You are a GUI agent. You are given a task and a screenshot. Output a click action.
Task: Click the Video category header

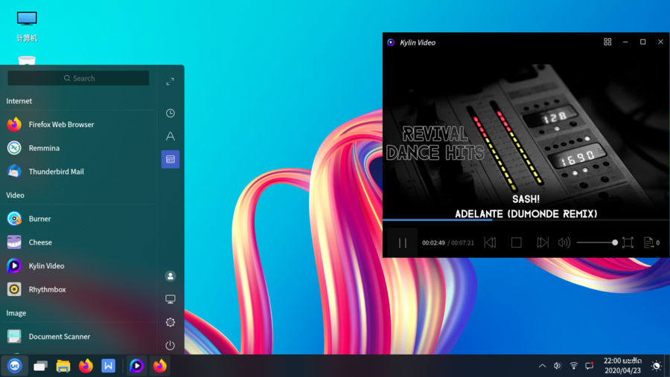(16, 195)
